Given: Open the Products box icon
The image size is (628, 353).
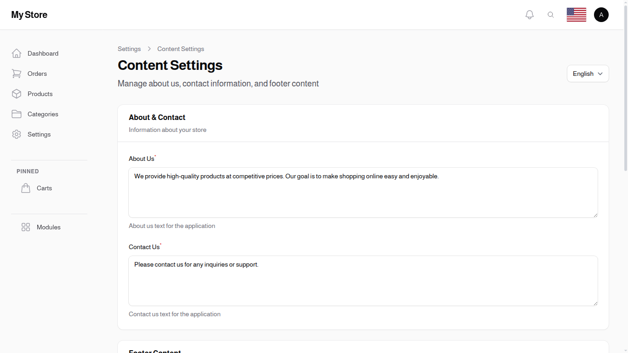Looking at the screenshot, I should (x=17, y=94).
